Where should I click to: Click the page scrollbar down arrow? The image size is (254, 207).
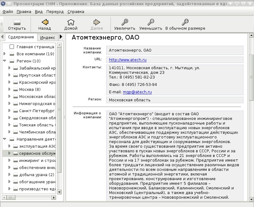pyautogui.click(x=251, y=199)
